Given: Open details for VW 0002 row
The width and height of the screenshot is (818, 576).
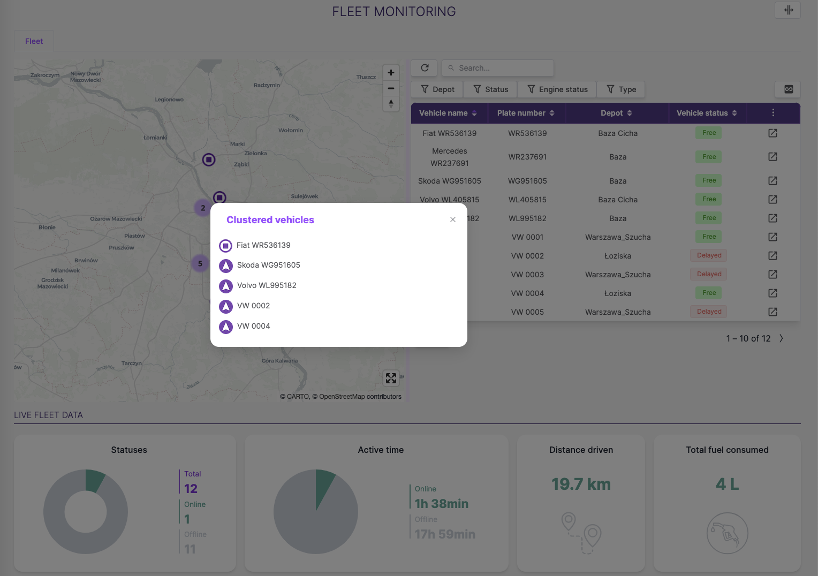Looking at the screenshot, I should [x=772, y=256].
